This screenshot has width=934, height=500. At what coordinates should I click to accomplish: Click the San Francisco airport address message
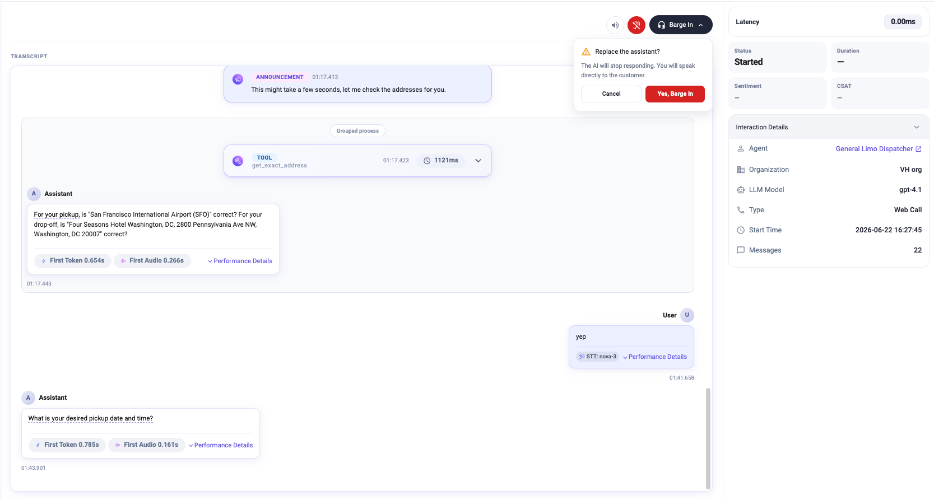coord(148,225)
